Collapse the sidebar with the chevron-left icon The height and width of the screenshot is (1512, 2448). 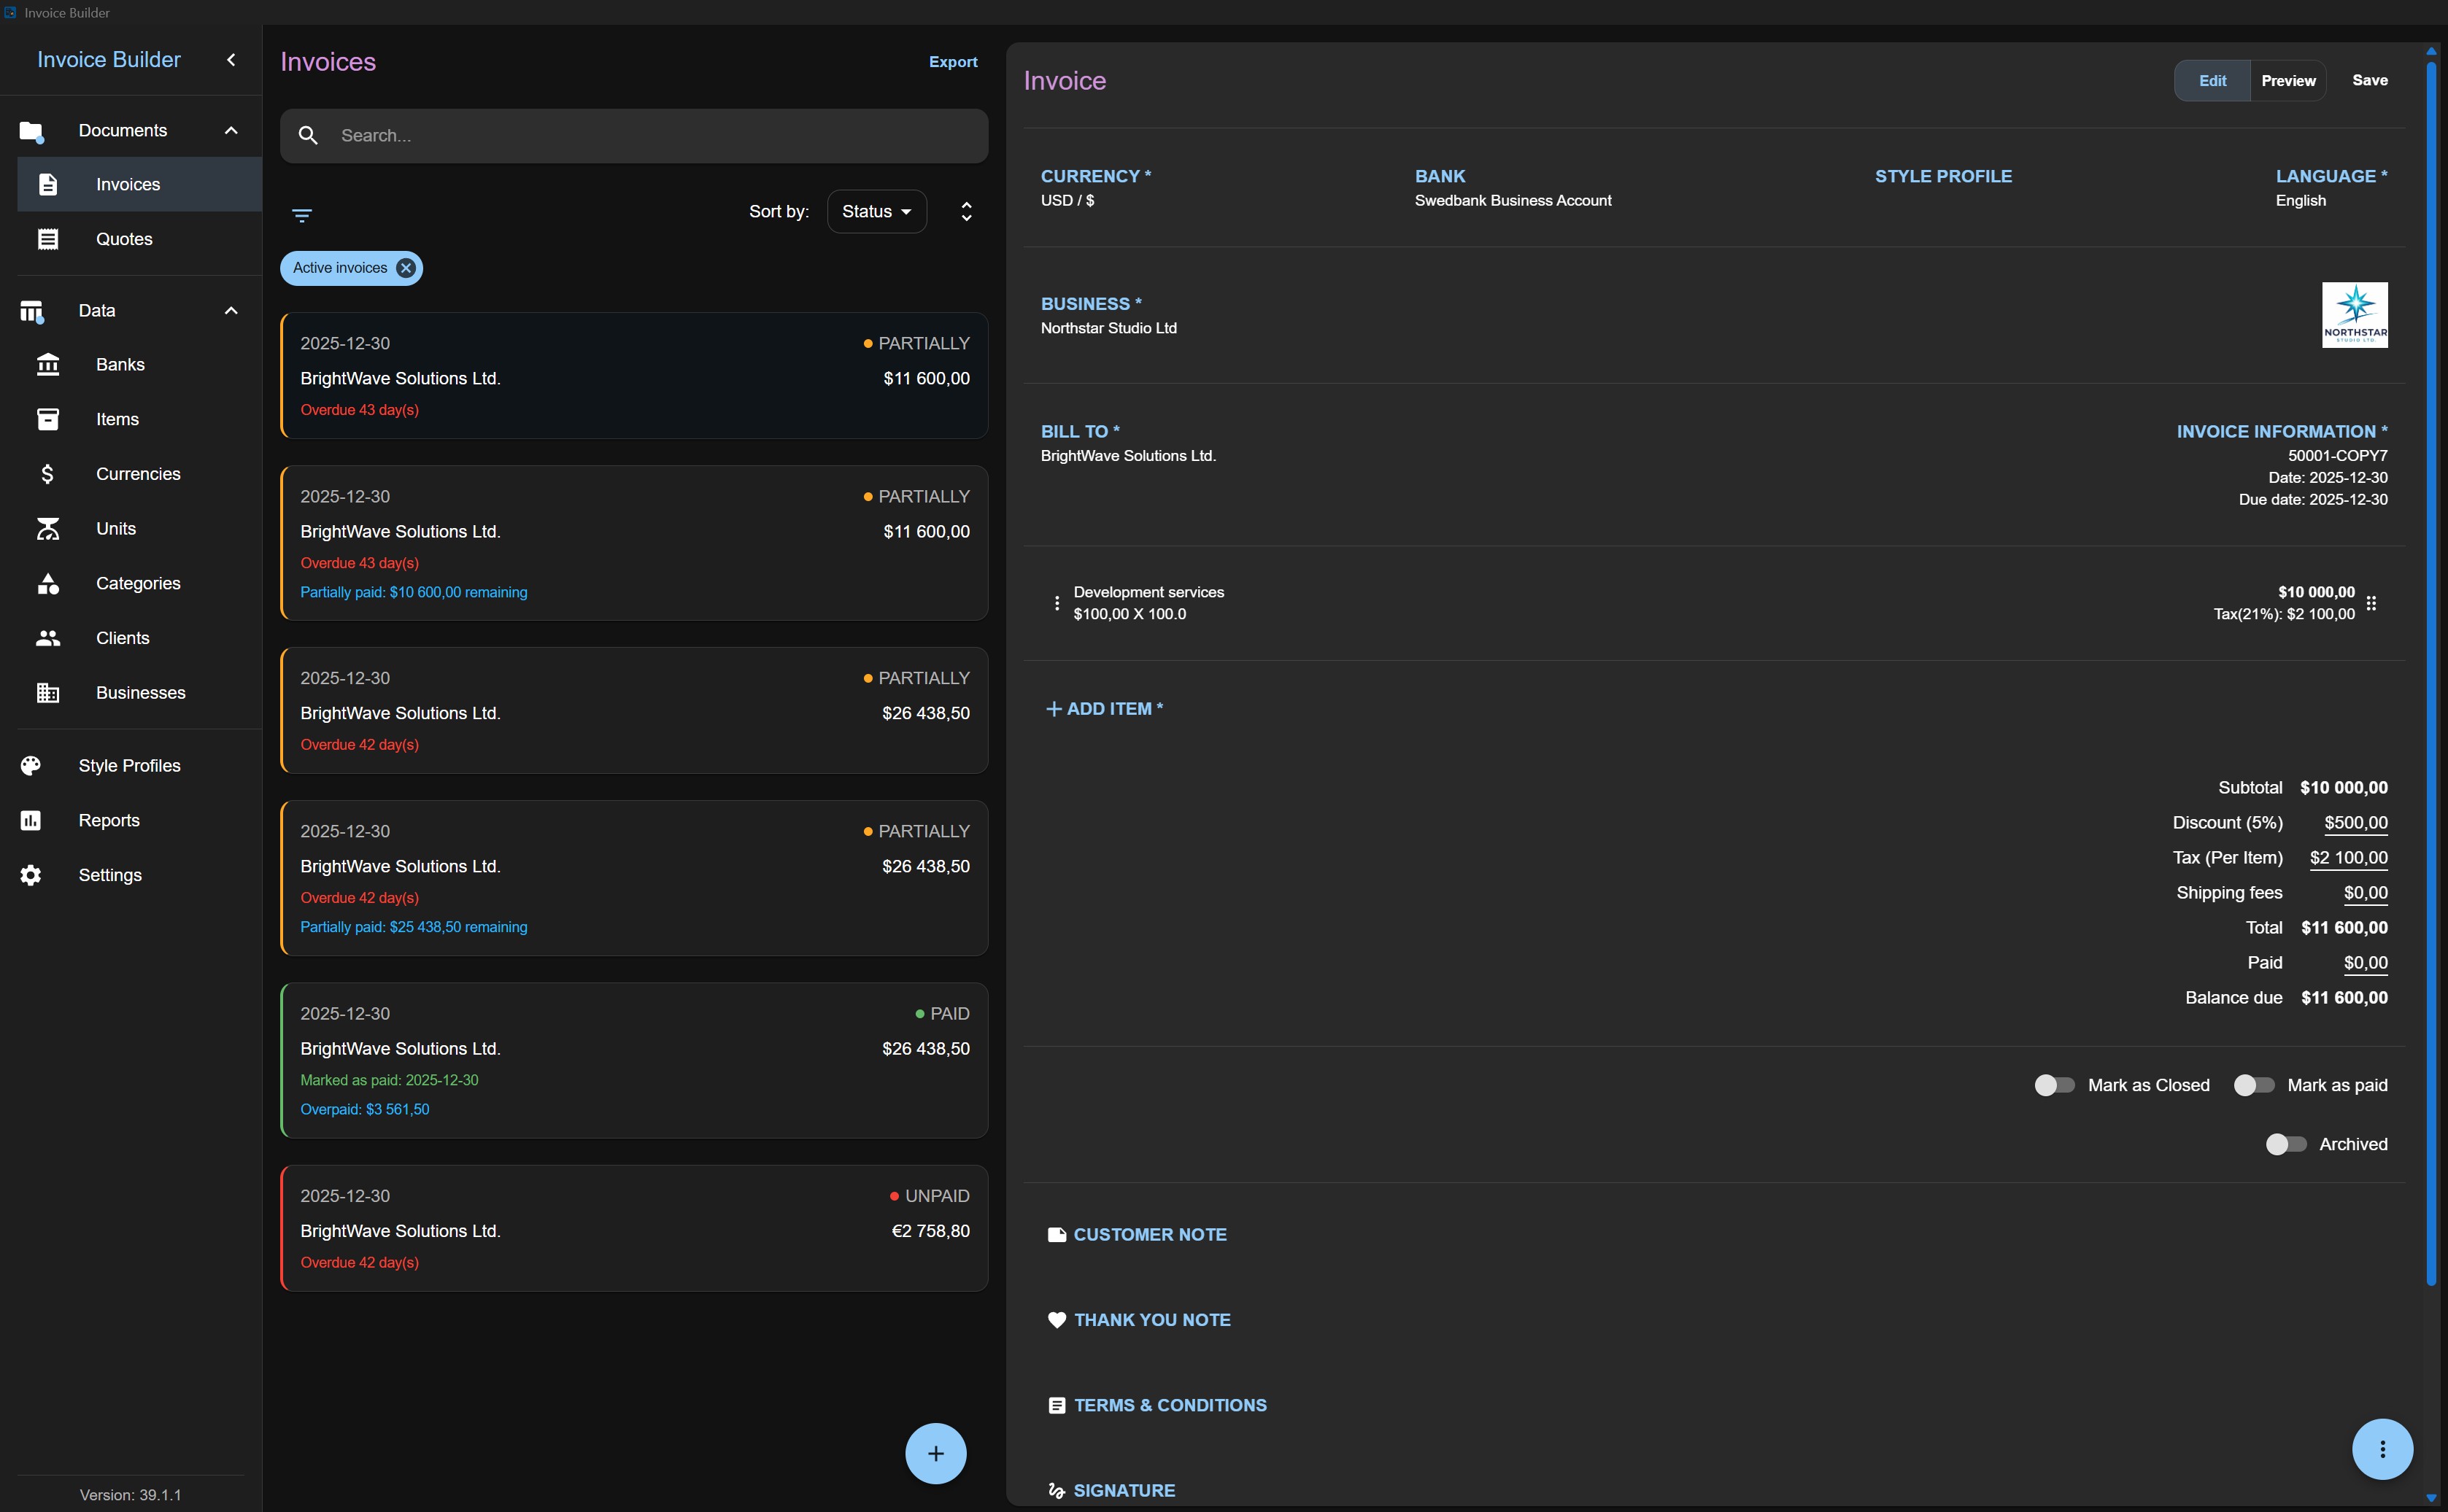point(231,60)
